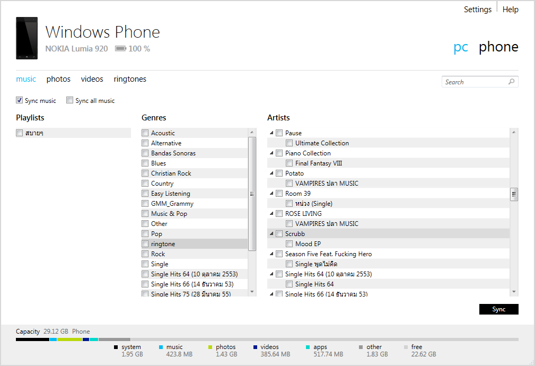Collapse the Piano Collection artist node
Viewport: 535px width, 366px height.
(271, 153)
